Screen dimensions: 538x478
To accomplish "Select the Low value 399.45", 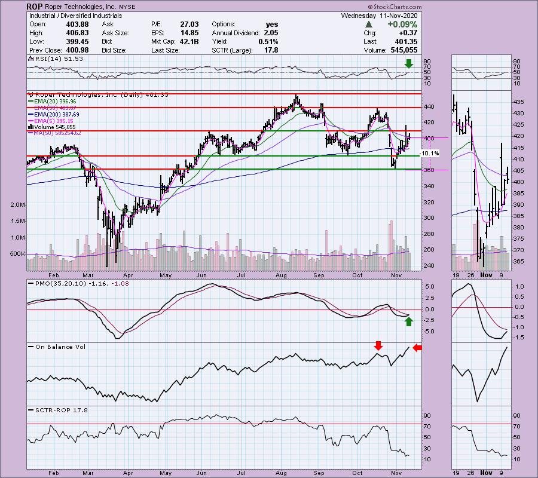I will point(77,41).
